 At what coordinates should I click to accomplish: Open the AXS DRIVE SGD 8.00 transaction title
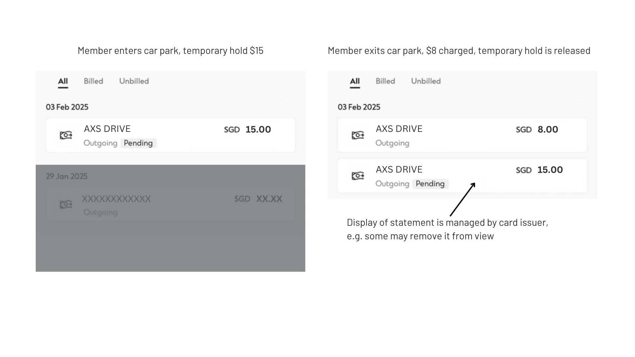399,129
